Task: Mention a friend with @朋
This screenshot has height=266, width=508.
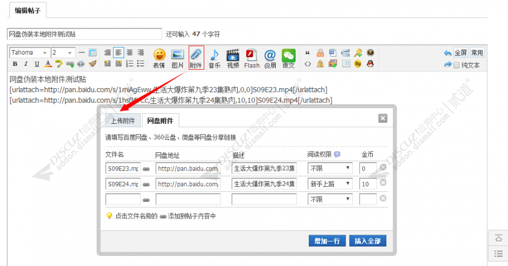Action: 270,59
